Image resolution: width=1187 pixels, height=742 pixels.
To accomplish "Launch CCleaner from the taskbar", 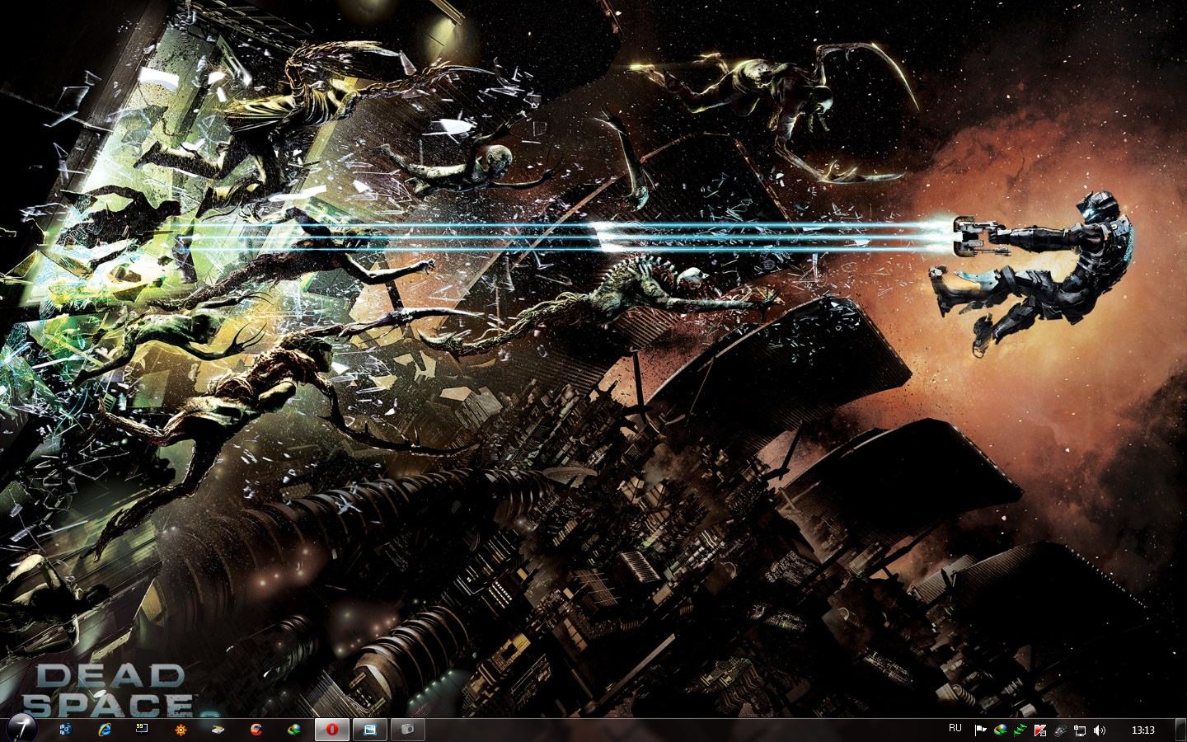I will coord(256,730).
